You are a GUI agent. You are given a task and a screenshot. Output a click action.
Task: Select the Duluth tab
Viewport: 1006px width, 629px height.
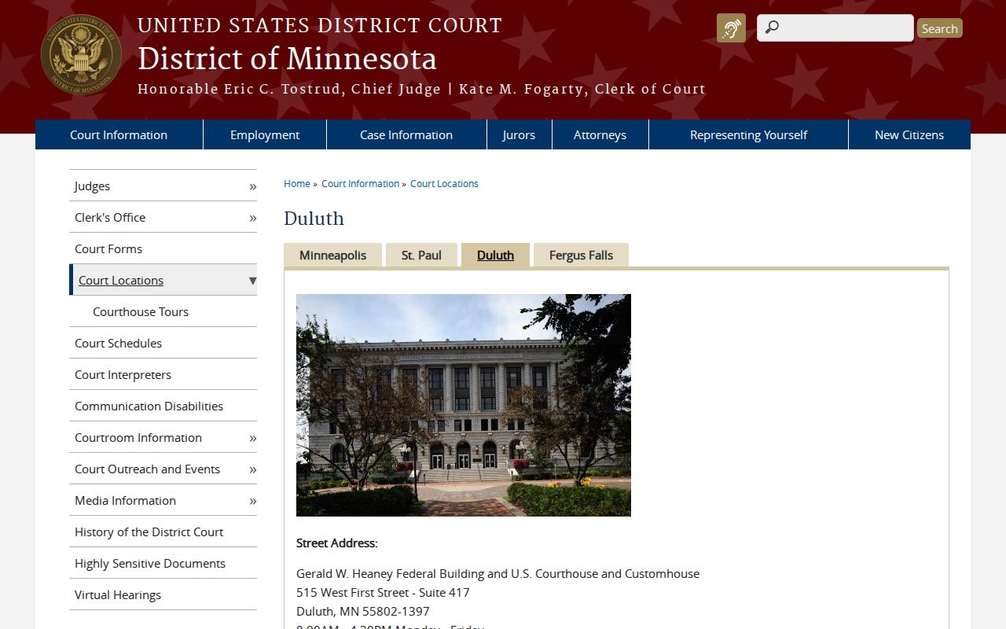pyautogui.click(x=495, y=256)
